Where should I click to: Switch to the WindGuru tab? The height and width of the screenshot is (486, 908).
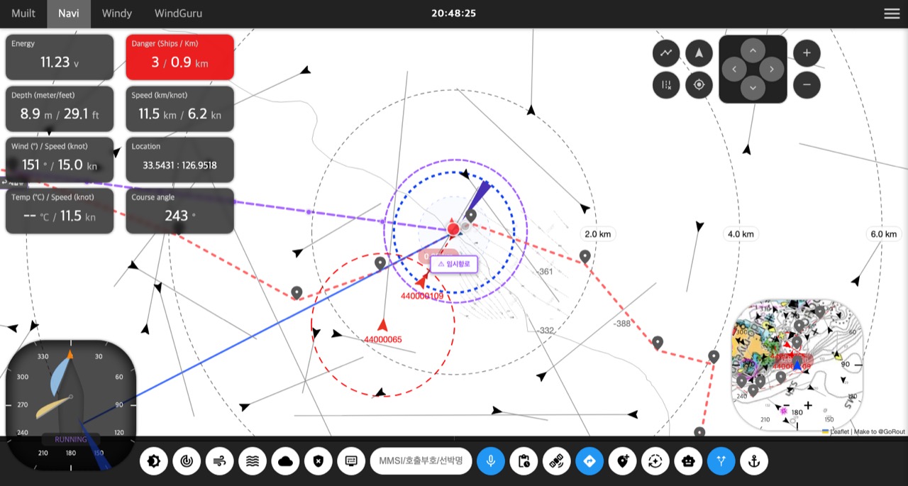tap(178, 13)
